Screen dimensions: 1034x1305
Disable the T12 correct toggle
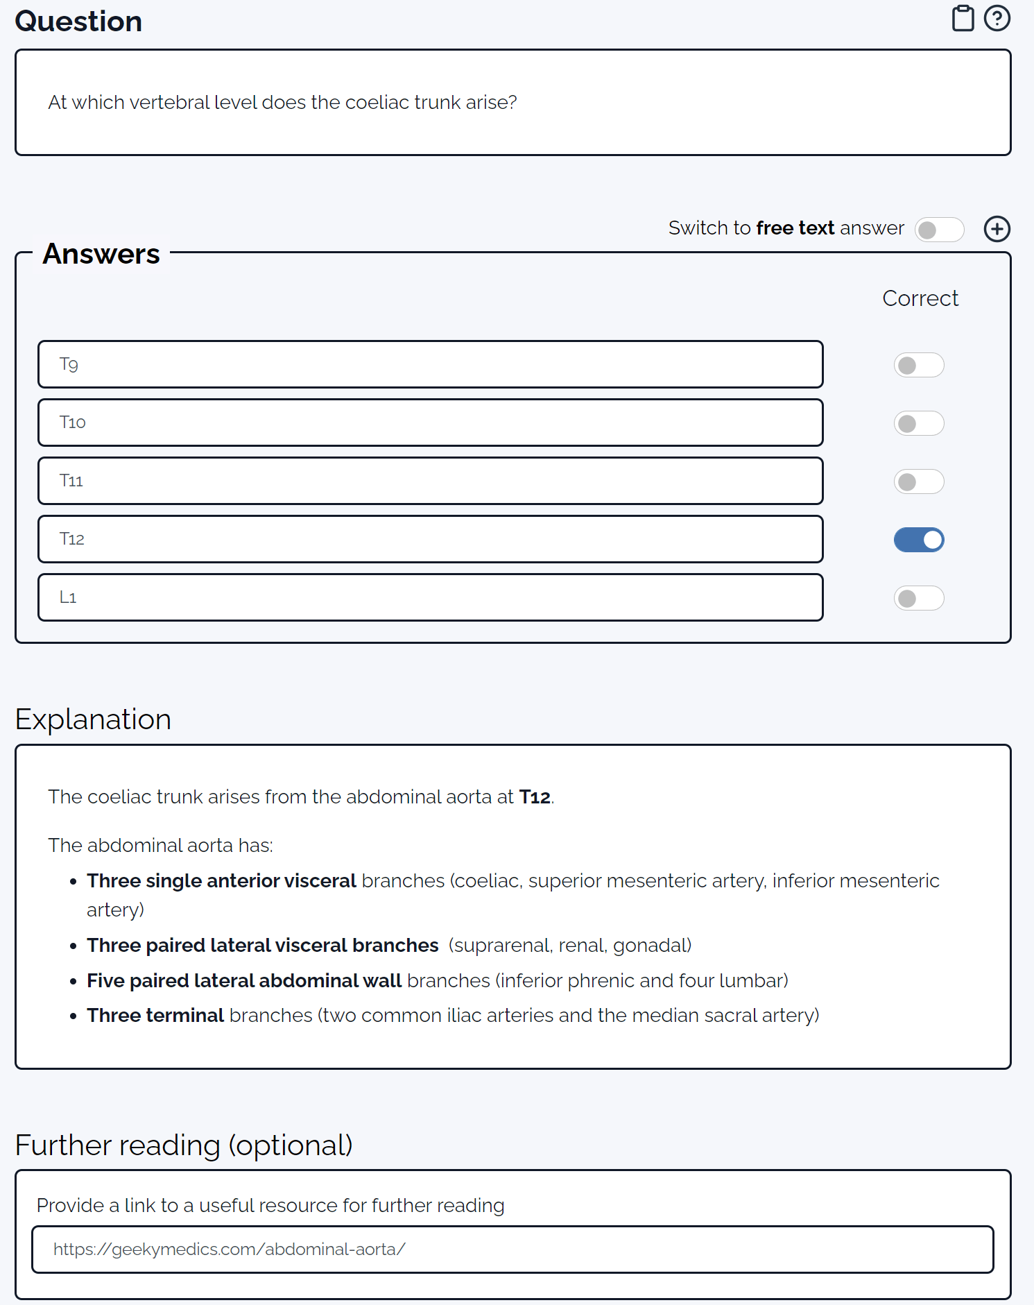919,539
